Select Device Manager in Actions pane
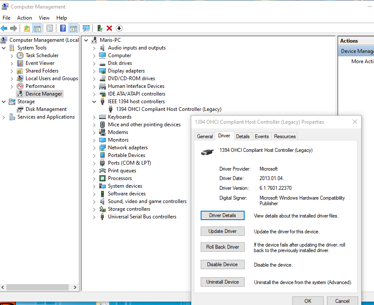This screenshot has width=374, height=305. [x=356, y=51]
